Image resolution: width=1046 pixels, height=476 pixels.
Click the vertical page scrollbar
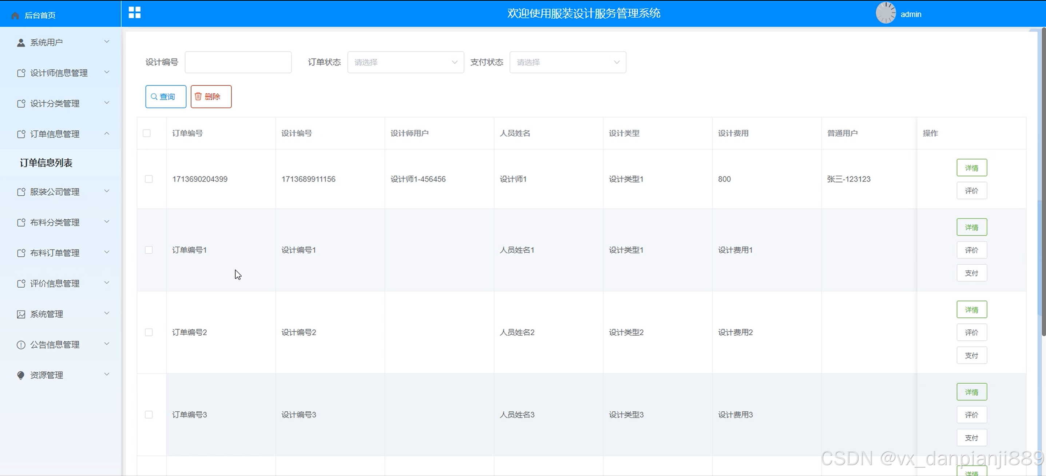tap(1043, 183)
